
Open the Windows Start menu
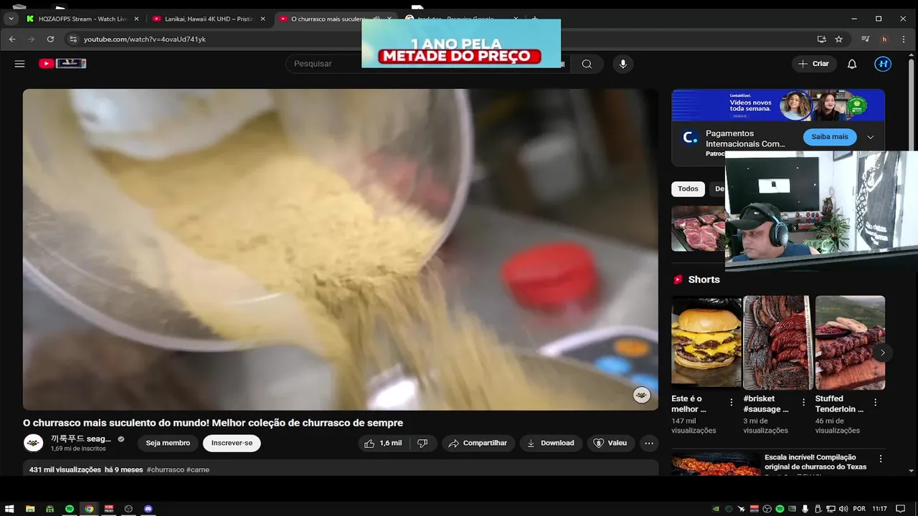9,509
